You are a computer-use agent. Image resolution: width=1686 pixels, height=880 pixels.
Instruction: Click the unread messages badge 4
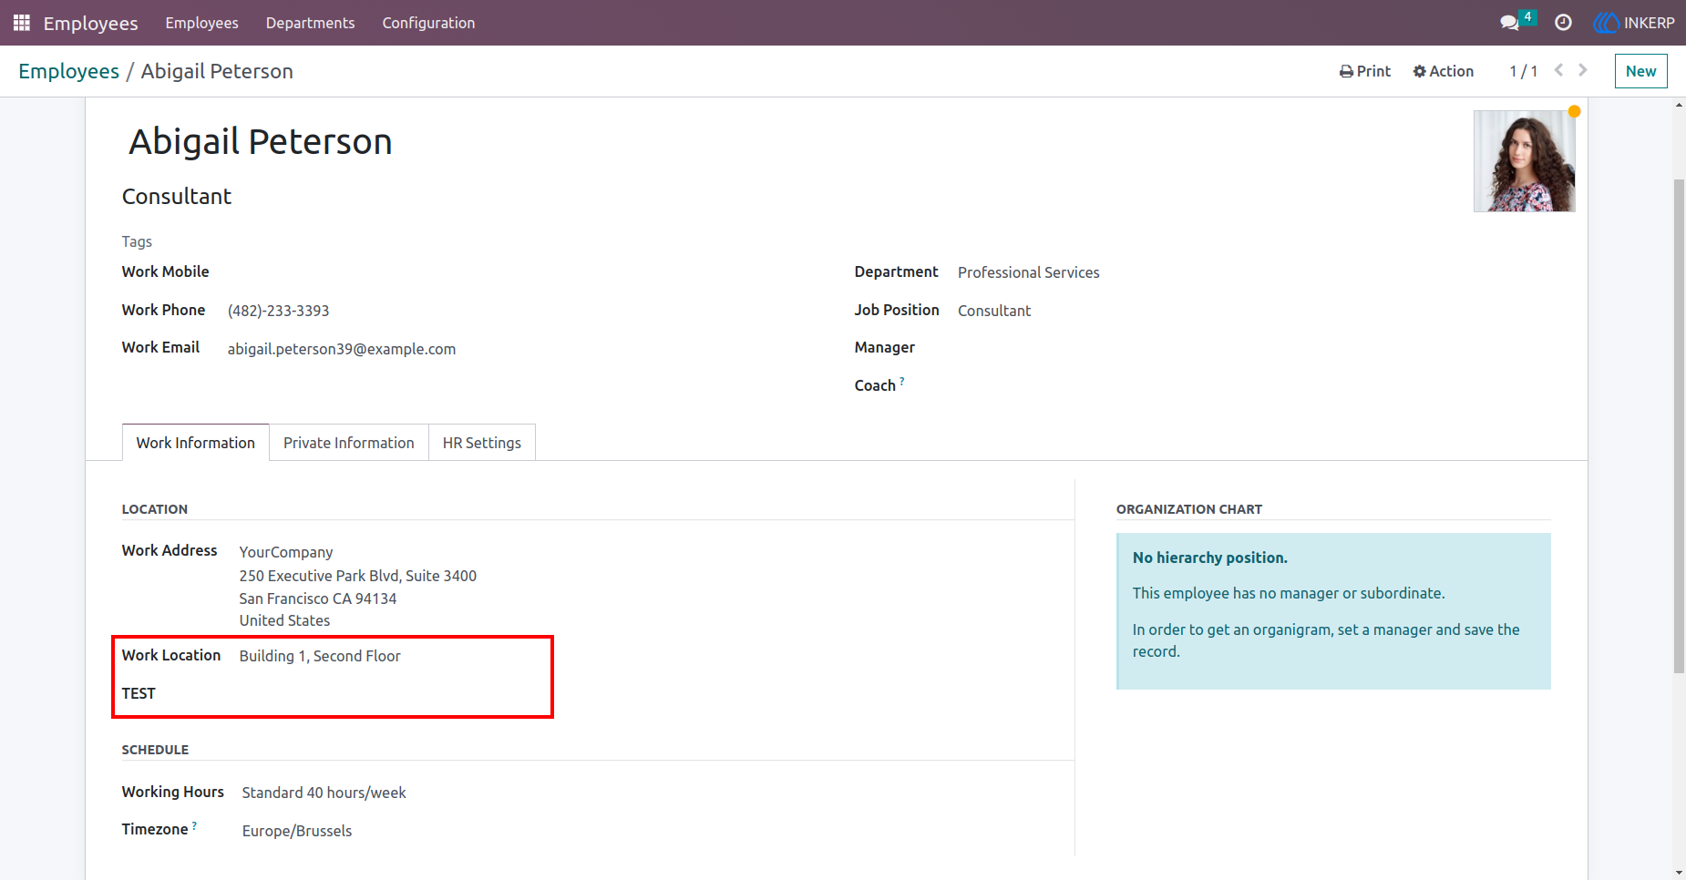pyautogui.click(x=1528, y=16)
